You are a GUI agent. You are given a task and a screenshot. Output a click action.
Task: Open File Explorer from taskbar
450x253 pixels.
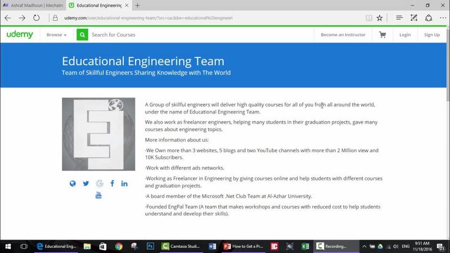[87, 246]
